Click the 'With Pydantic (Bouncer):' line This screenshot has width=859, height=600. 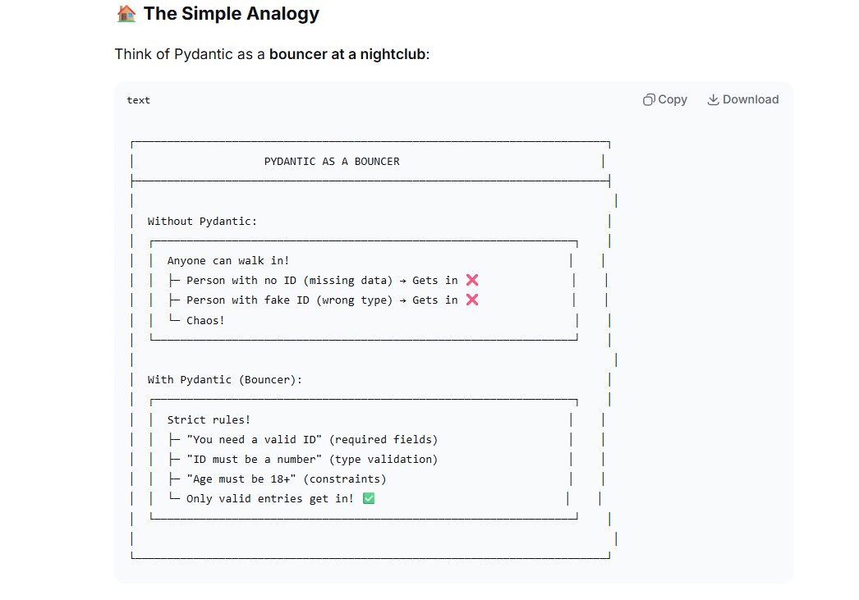tap(225, 380)
